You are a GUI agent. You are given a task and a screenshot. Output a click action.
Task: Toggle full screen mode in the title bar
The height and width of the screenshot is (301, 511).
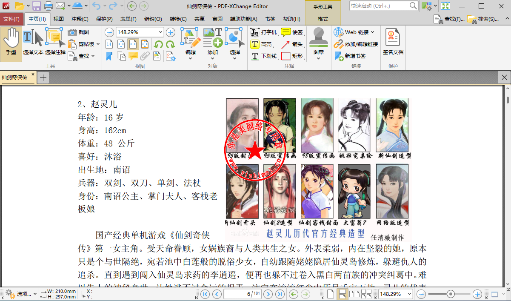[x=445, y=6]
